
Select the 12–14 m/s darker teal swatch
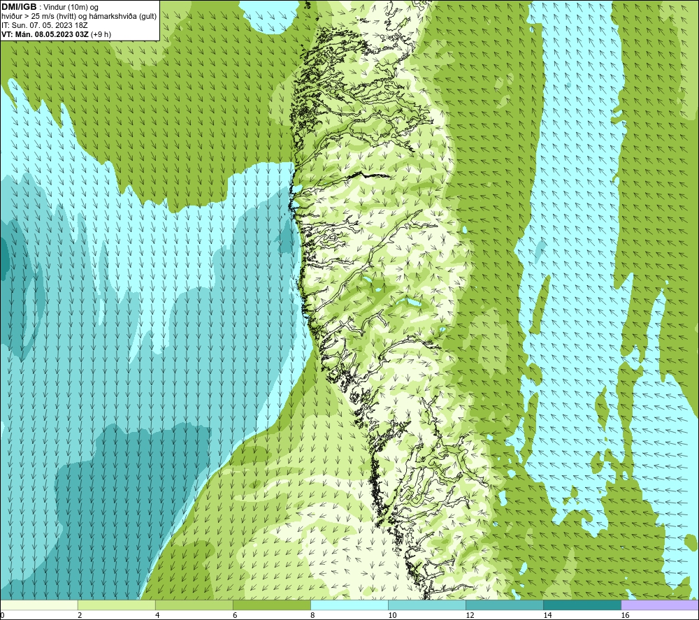505,605
